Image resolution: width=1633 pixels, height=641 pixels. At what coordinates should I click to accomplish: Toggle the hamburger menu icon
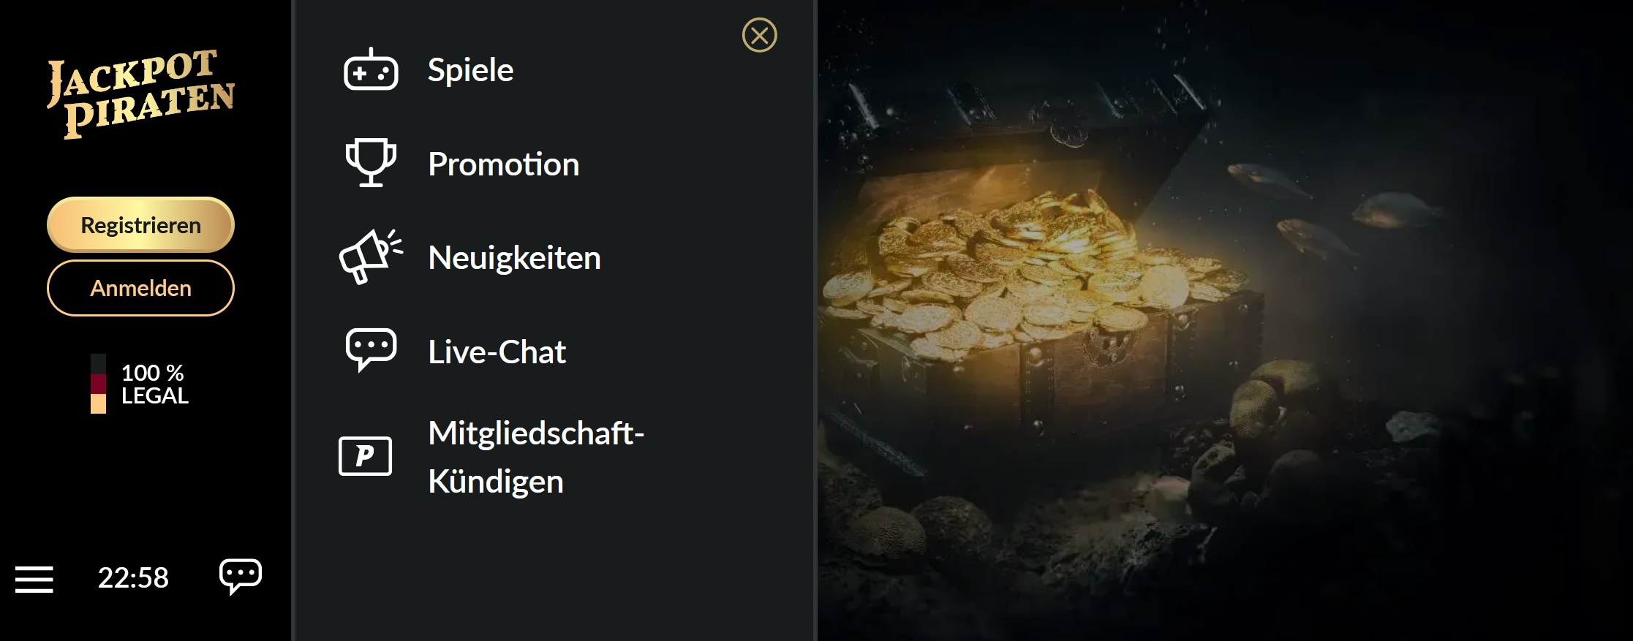point(34,579)
